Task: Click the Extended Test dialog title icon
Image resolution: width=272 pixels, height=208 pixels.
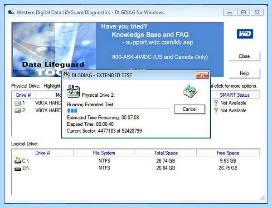Action: point(67,75)
